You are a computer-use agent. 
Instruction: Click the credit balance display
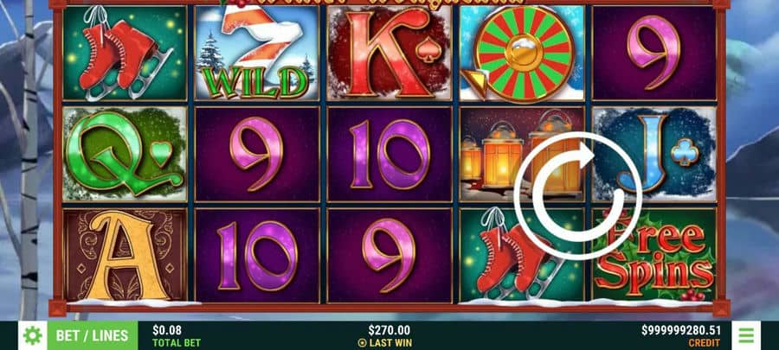coord(680,331)
